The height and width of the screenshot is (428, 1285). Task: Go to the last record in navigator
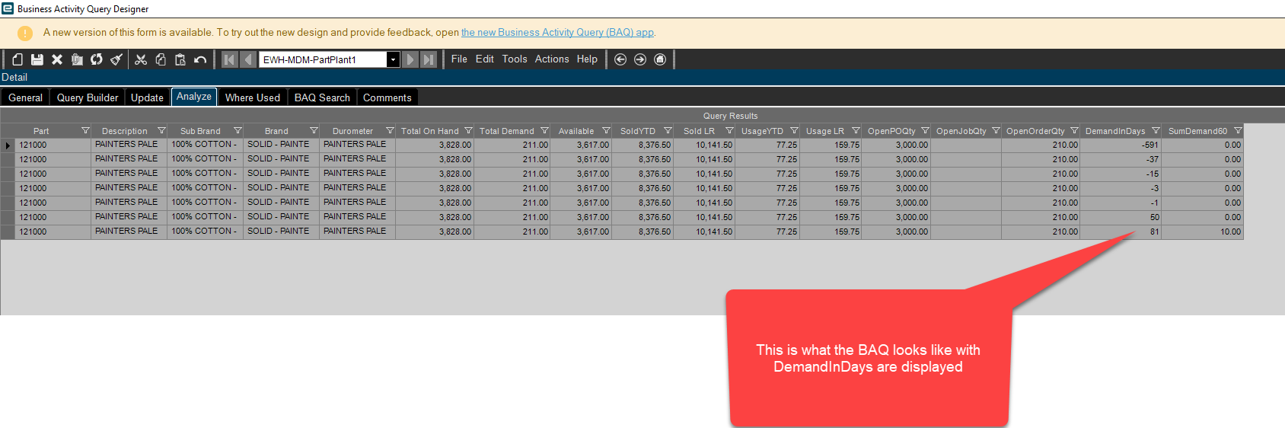coord(429,59)
